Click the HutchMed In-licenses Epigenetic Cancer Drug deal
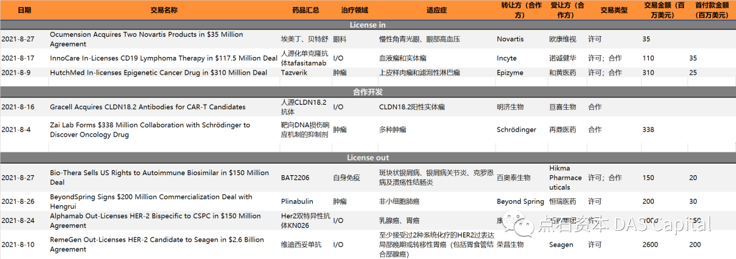Viewport: 736px width, 259px height. pyautogui.click(x=158, y=73)
